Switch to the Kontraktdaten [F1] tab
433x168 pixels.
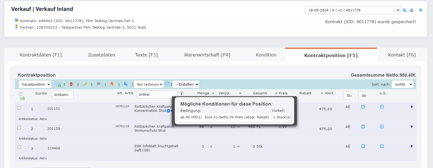click(x=41, y=55)
